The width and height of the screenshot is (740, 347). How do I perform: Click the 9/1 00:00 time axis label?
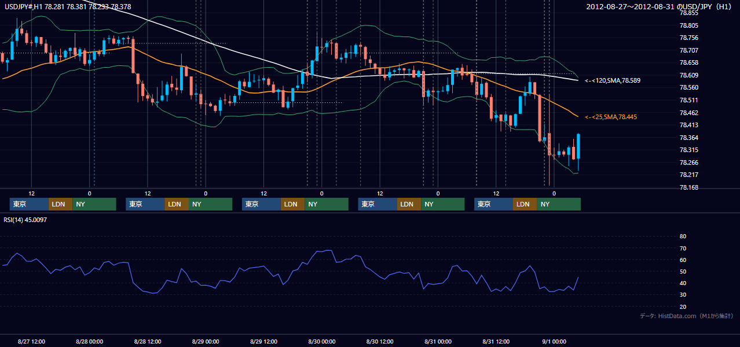pyautogui.click(x=554, y=341)
